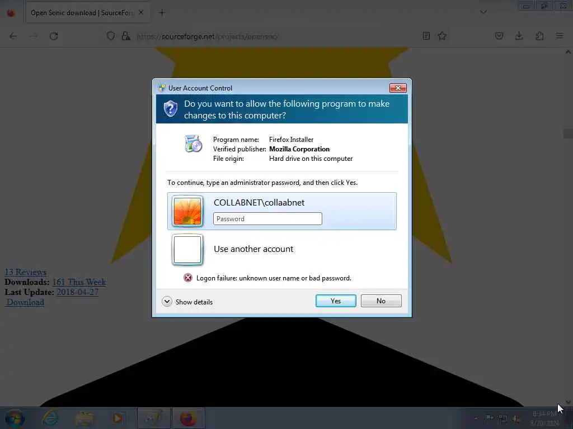
Task: Close the User Account Control dialog
Action: pyautogui.click(x=398, y=88)
